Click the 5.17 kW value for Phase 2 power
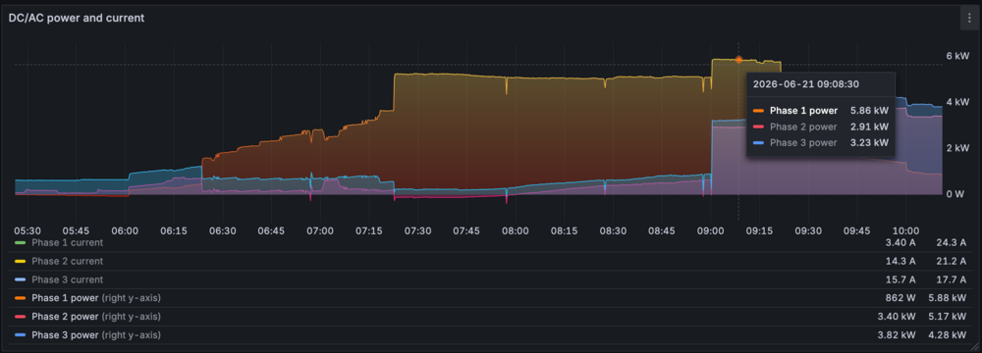The height and width of the screenshot is (353, 982). tap(949, 316)
